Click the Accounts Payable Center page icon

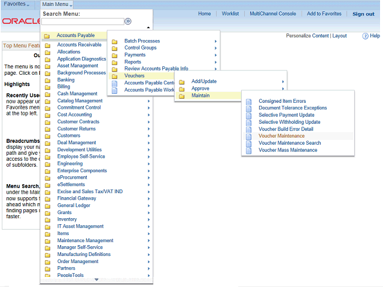114,84
